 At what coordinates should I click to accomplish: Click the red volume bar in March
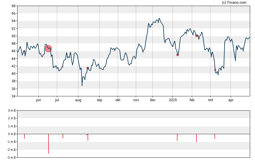[215, 136]
